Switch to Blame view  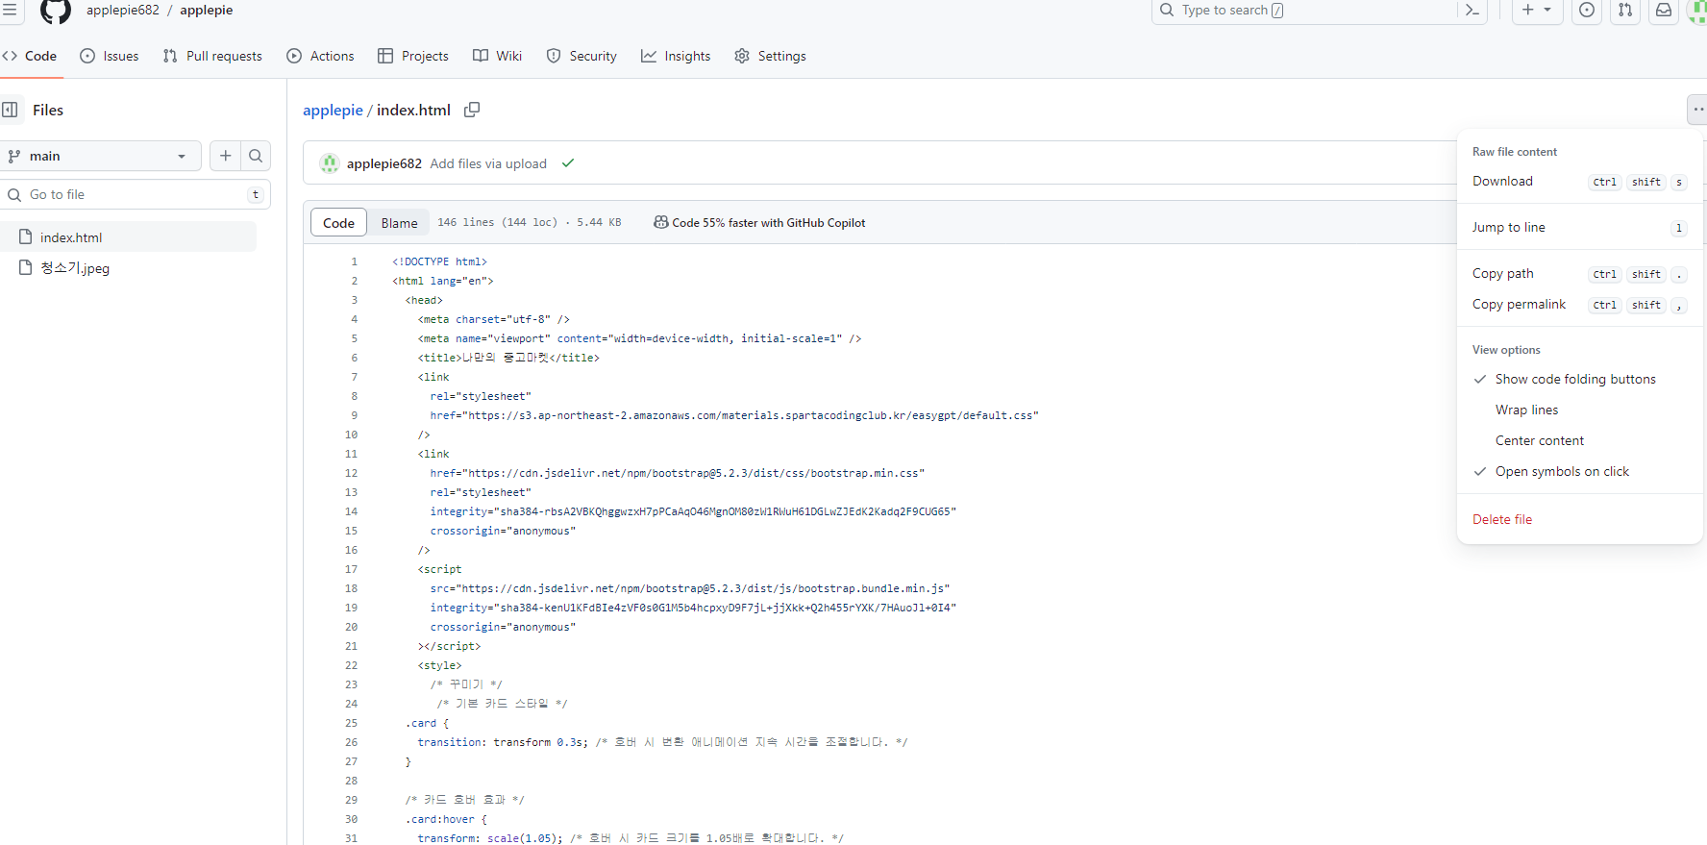click(399, 222)
